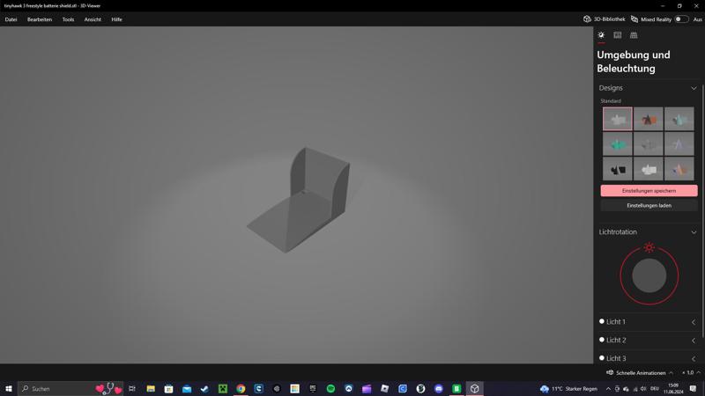Click the sun handle on light rotation dial

point(649,247)
